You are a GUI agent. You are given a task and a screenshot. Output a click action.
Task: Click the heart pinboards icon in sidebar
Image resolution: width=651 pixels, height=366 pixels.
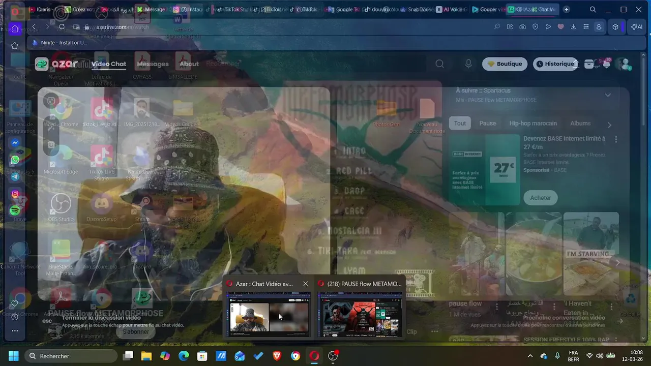(x=15, y=303)
